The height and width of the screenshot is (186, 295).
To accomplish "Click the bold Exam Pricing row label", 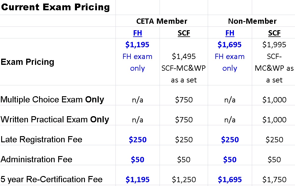I will point(27,62).
